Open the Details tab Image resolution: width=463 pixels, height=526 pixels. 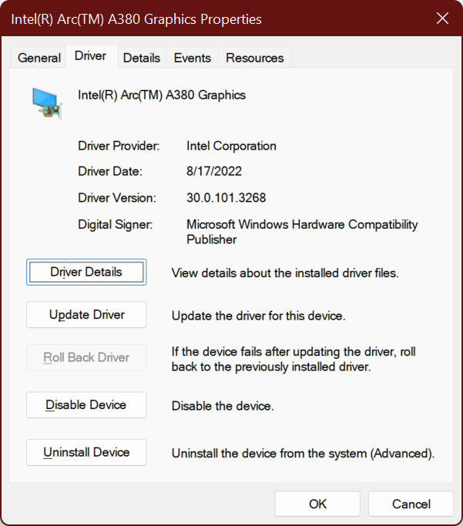[142, 58]
